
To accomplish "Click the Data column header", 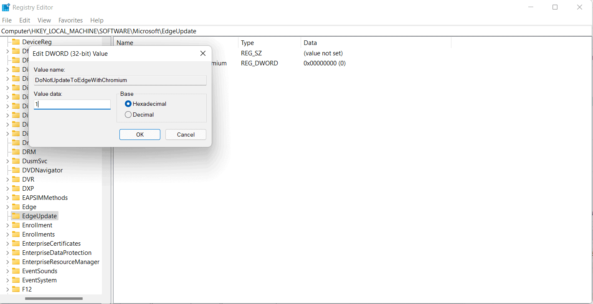I will [x=376, y=42].
